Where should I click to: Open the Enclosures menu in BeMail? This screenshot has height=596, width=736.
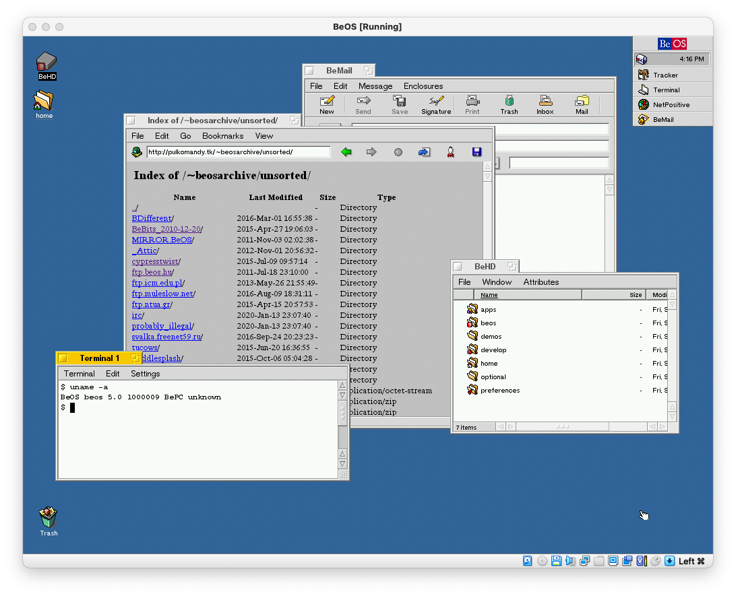tap(423, 86)
